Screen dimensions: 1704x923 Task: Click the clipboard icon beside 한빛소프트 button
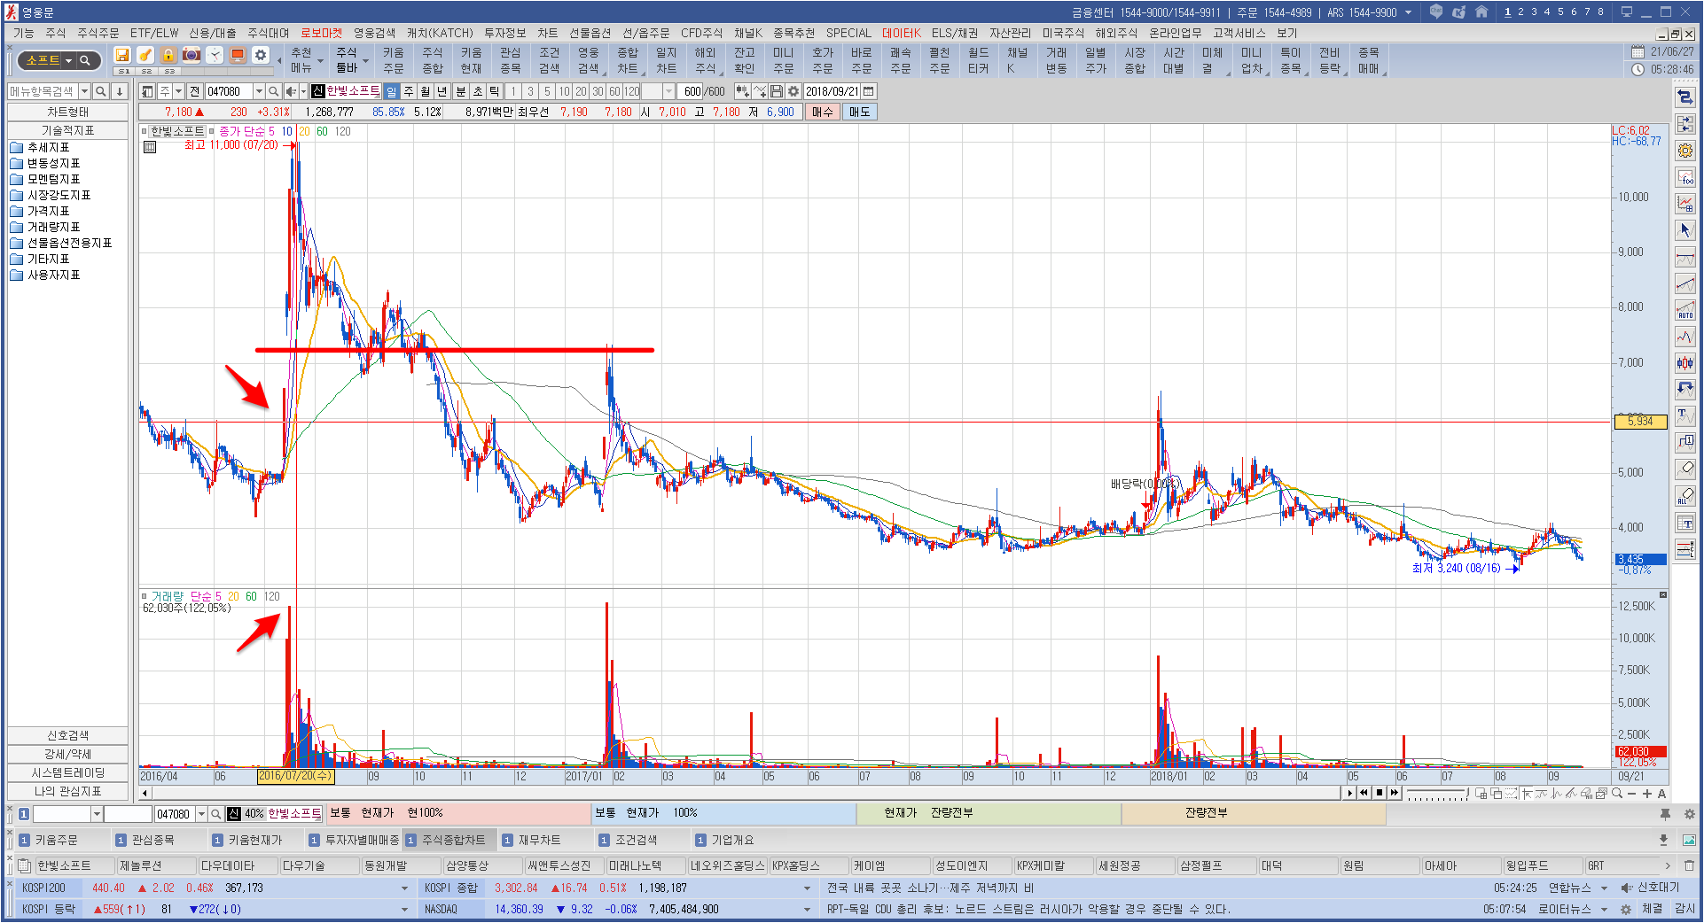(25, 865)
